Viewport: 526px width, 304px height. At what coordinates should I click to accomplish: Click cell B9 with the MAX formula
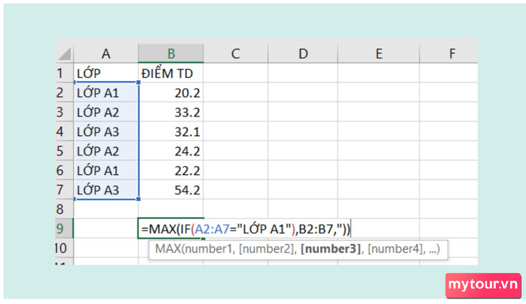click(x=171, y=229)
